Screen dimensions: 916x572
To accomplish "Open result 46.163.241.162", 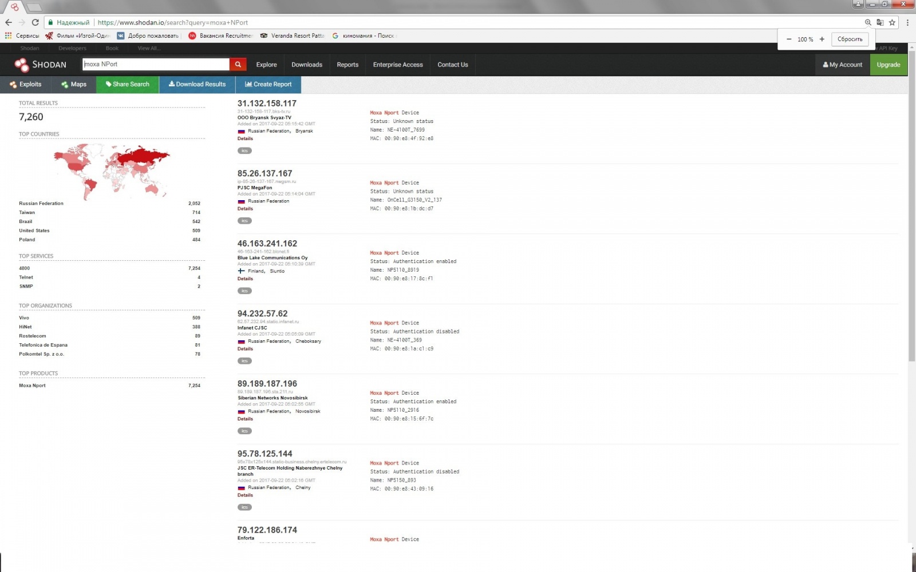I will point(267,244).
